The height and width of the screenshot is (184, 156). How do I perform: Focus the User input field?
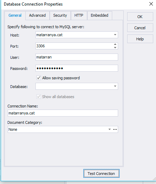[x=77, y=57]
